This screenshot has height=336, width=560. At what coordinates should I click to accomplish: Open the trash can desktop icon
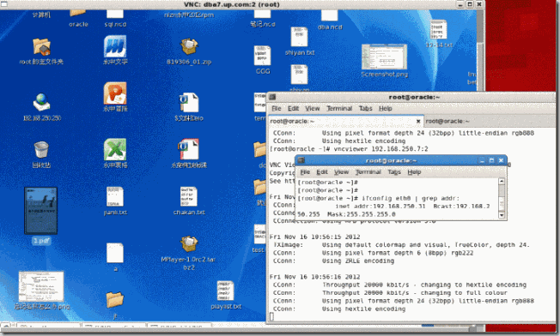click(41, 150)
